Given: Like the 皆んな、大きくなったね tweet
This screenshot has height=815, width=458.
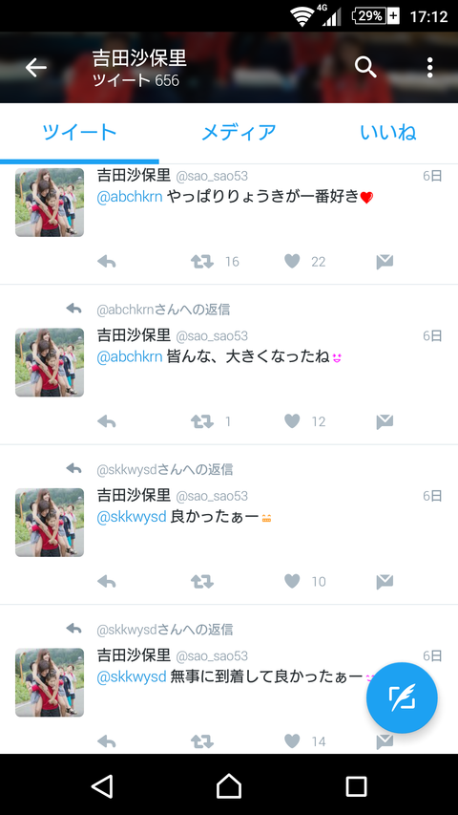Looking at the screenshot, I should (x=292, y=421).
